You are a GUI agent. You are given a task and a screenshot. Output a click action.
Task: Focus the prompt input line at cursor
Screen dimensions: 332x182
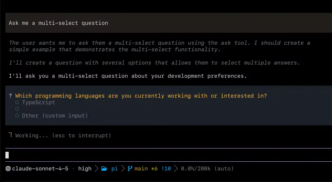[x=168, y=155]
